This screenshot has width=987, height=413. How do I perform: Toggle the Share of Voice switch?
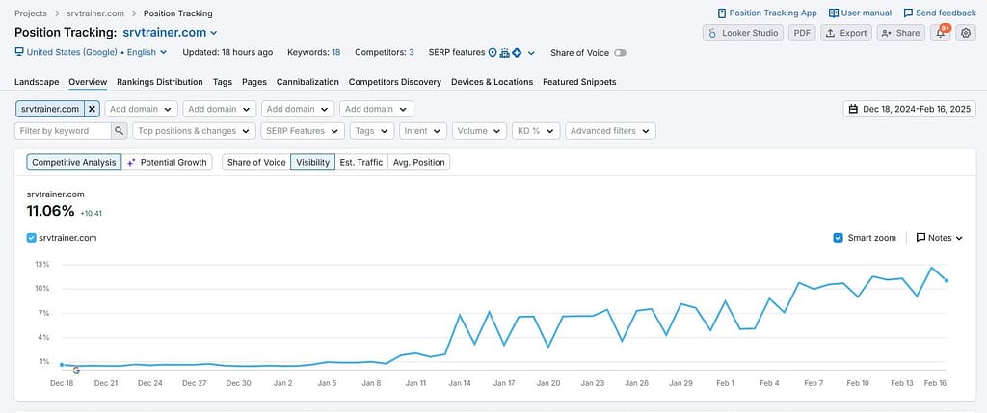pos(620,53)
